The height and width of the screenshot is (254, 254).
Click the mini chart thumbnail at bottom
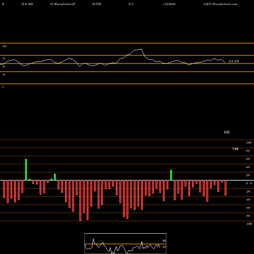pos(125,243)
